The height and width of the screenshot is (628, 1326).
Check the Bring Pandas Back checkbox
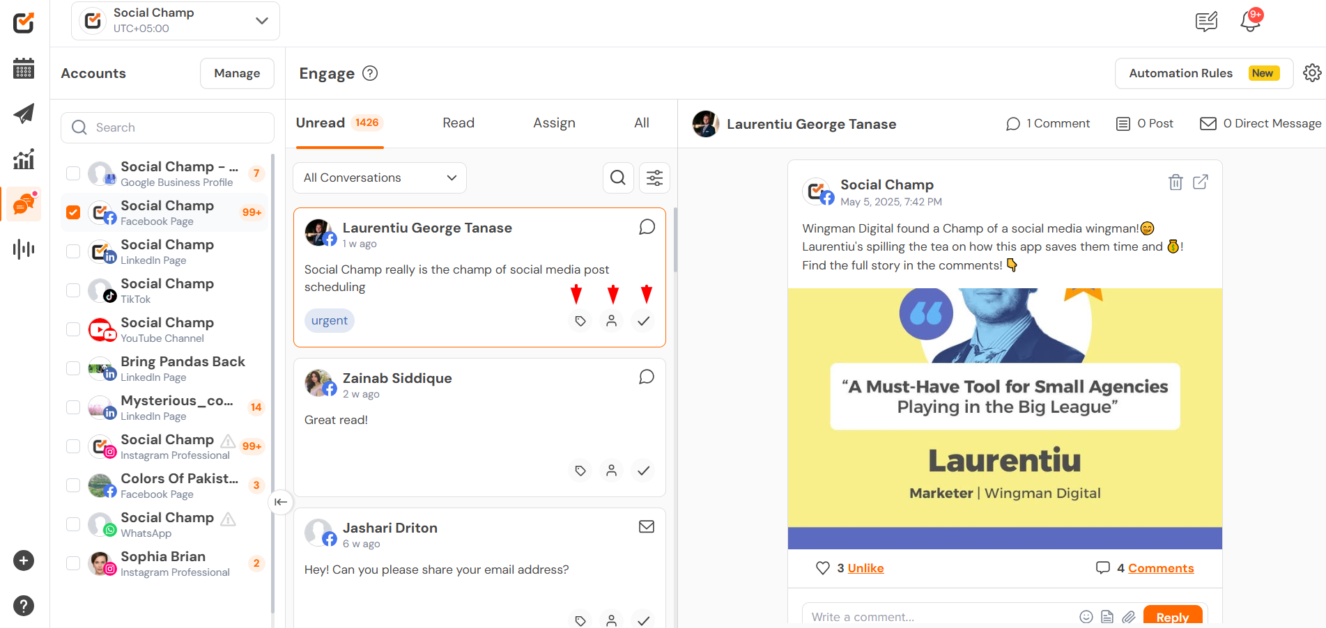tap(73, 368)
